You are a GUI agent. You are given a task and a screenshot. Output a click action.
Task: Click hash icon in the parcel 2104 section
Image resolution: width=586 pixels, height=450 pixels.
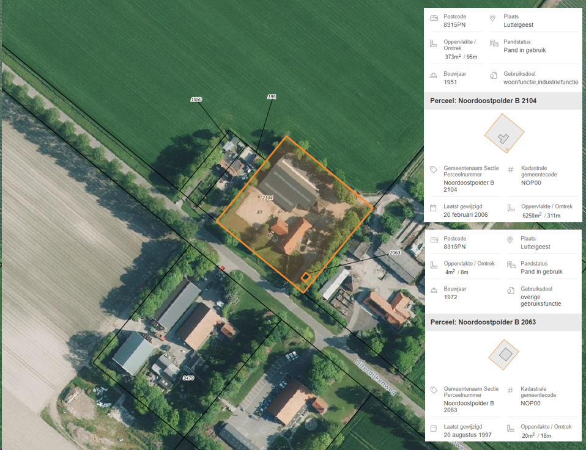click(511, 170)
